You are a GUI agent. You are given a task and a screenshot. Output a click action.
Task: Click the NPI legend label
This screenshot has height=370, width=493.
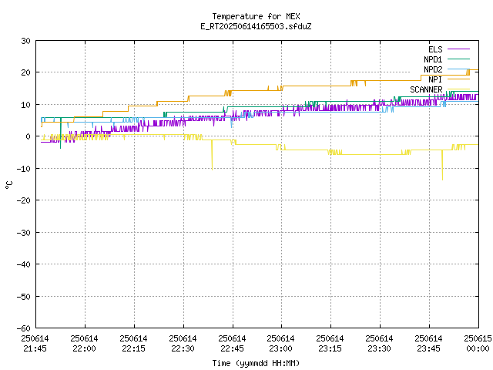(x=435, y=79)
